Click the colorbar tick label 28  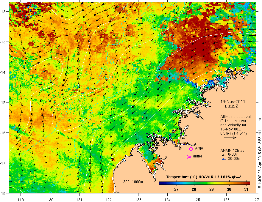(x=194, y=189)
